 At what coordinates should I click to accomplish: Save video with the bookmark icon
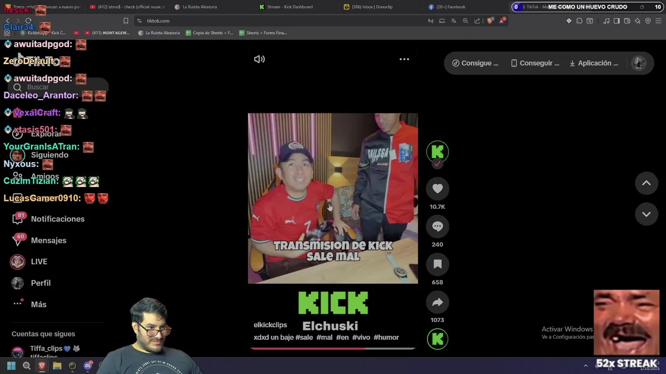click(x=438, y=264)
